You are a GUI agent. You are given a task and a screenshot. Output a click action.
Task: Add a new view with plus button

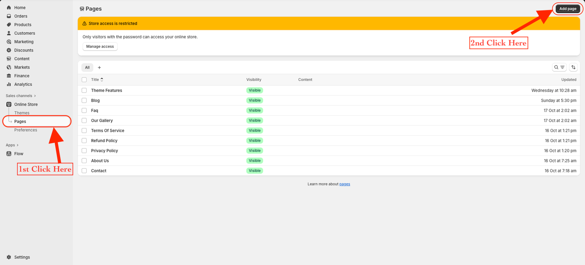99,68
